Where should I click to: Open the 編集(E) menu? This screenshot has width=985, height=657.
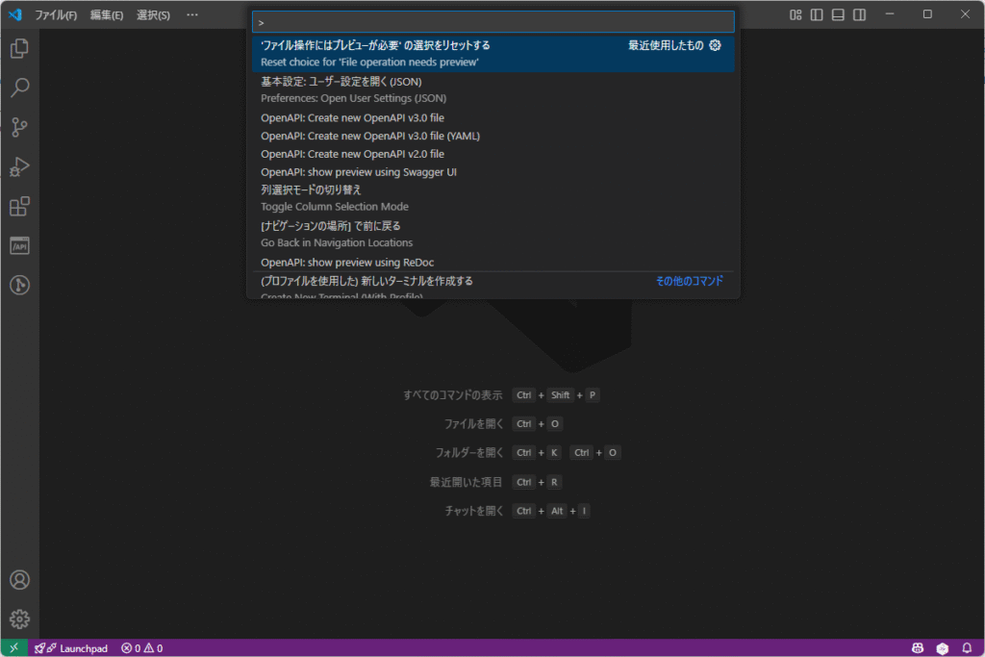tap(107, 14)
